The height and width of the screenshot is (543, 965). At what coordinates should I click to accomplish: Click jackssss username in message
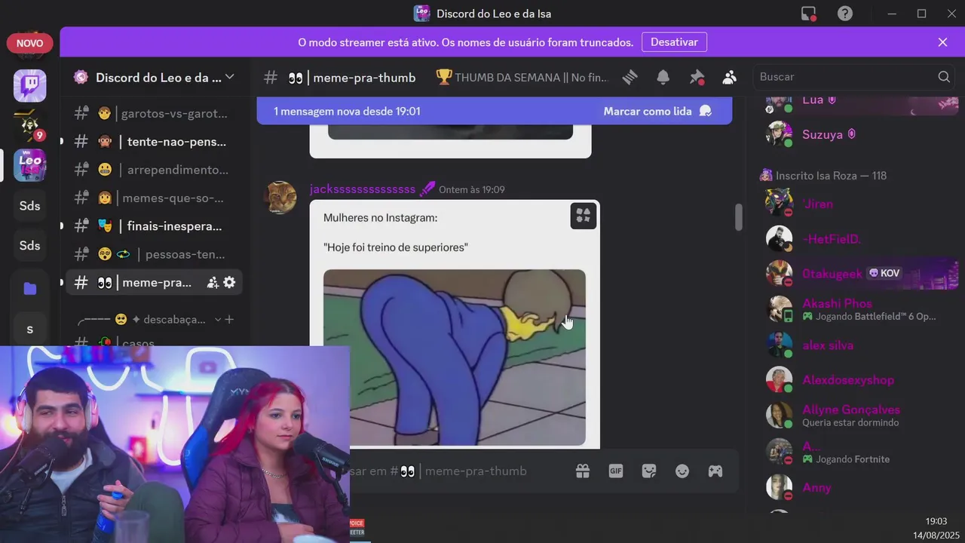click(x=363, y=189)
